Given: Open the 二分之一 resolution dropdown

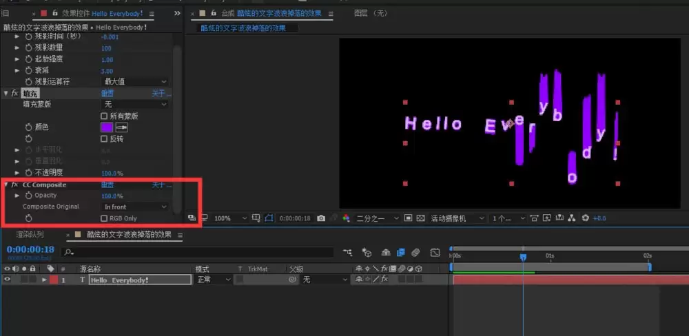Looking at the screenshot, I should click(x=378, y=218).
